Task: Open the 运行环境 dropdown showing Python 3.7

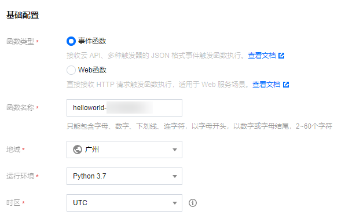Action: click(124, 176)
